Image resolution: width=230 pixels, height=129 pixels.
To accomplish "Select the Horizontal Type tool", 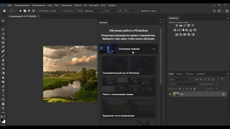I will pyautogui.click(x=3, y=91).
